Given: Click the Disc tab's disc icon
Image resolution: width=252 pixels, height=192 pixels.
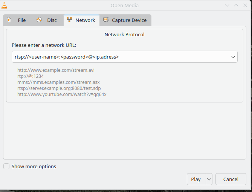Looking at the screenshot, I should [x=39, y=20].
